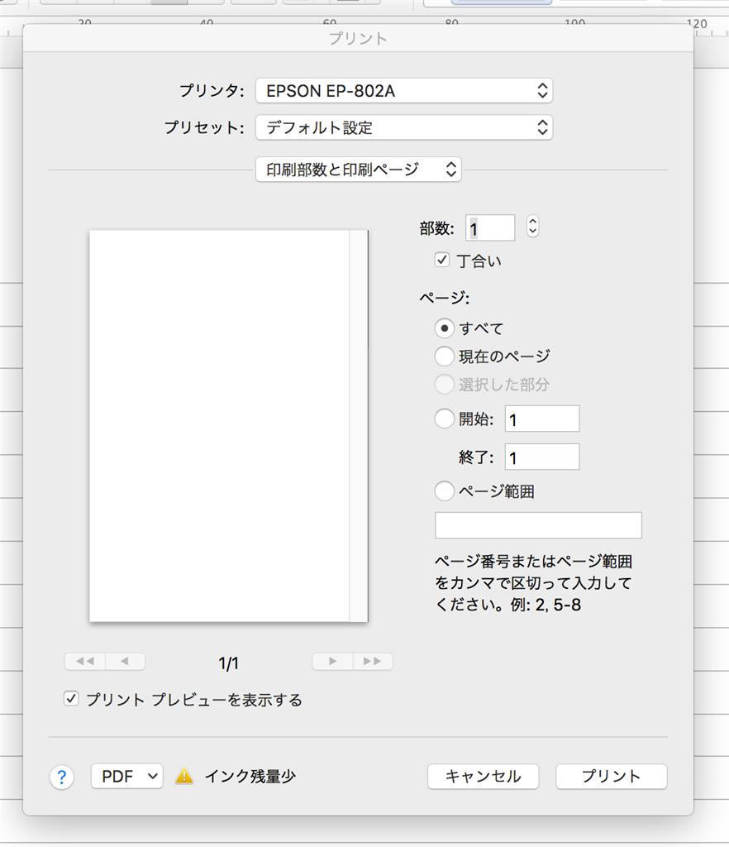Select the 開始 page range radio button

coord(444,419)
